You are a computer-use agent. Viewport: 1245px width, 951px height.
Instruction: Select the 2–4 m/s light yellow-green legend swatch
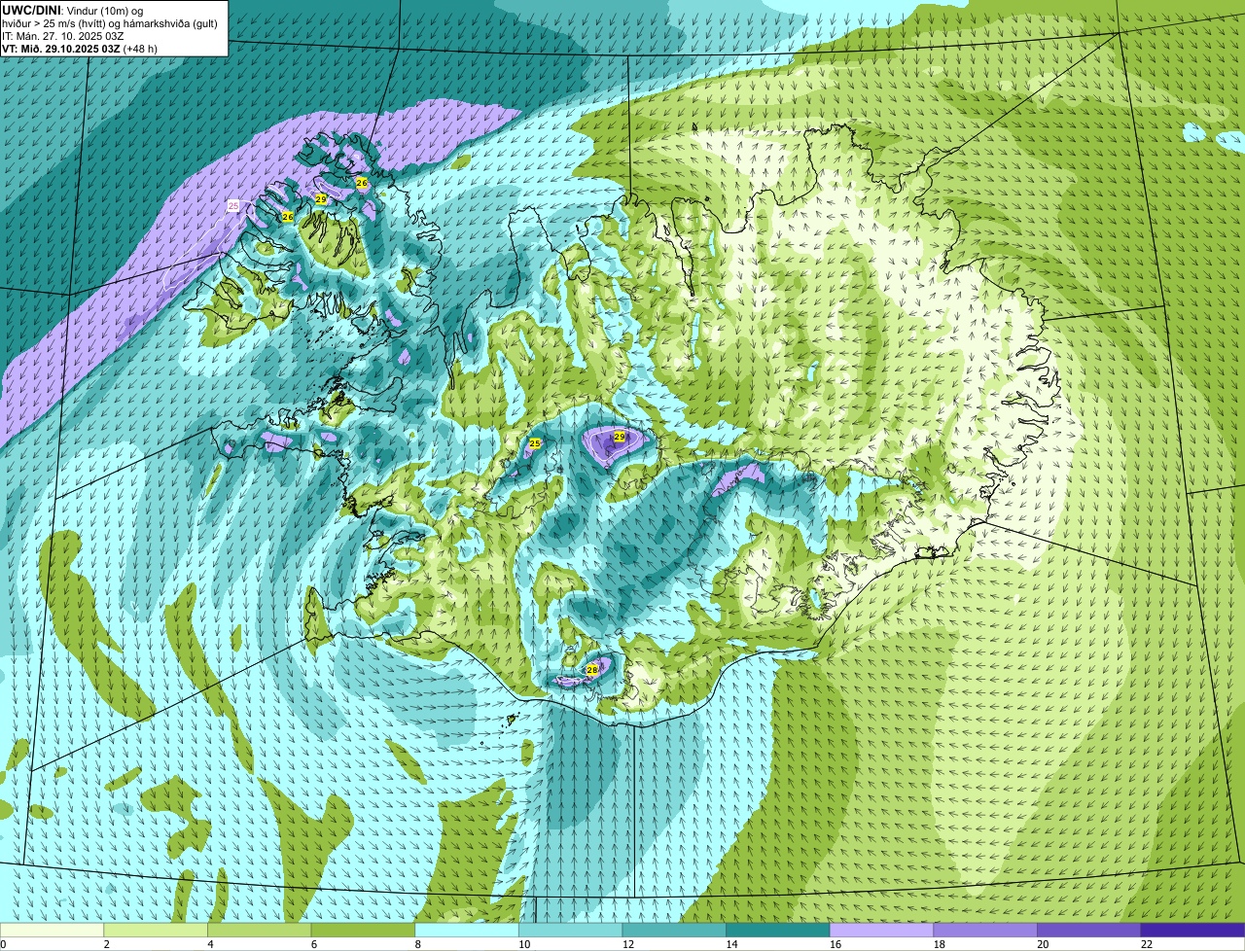point(156,930)
